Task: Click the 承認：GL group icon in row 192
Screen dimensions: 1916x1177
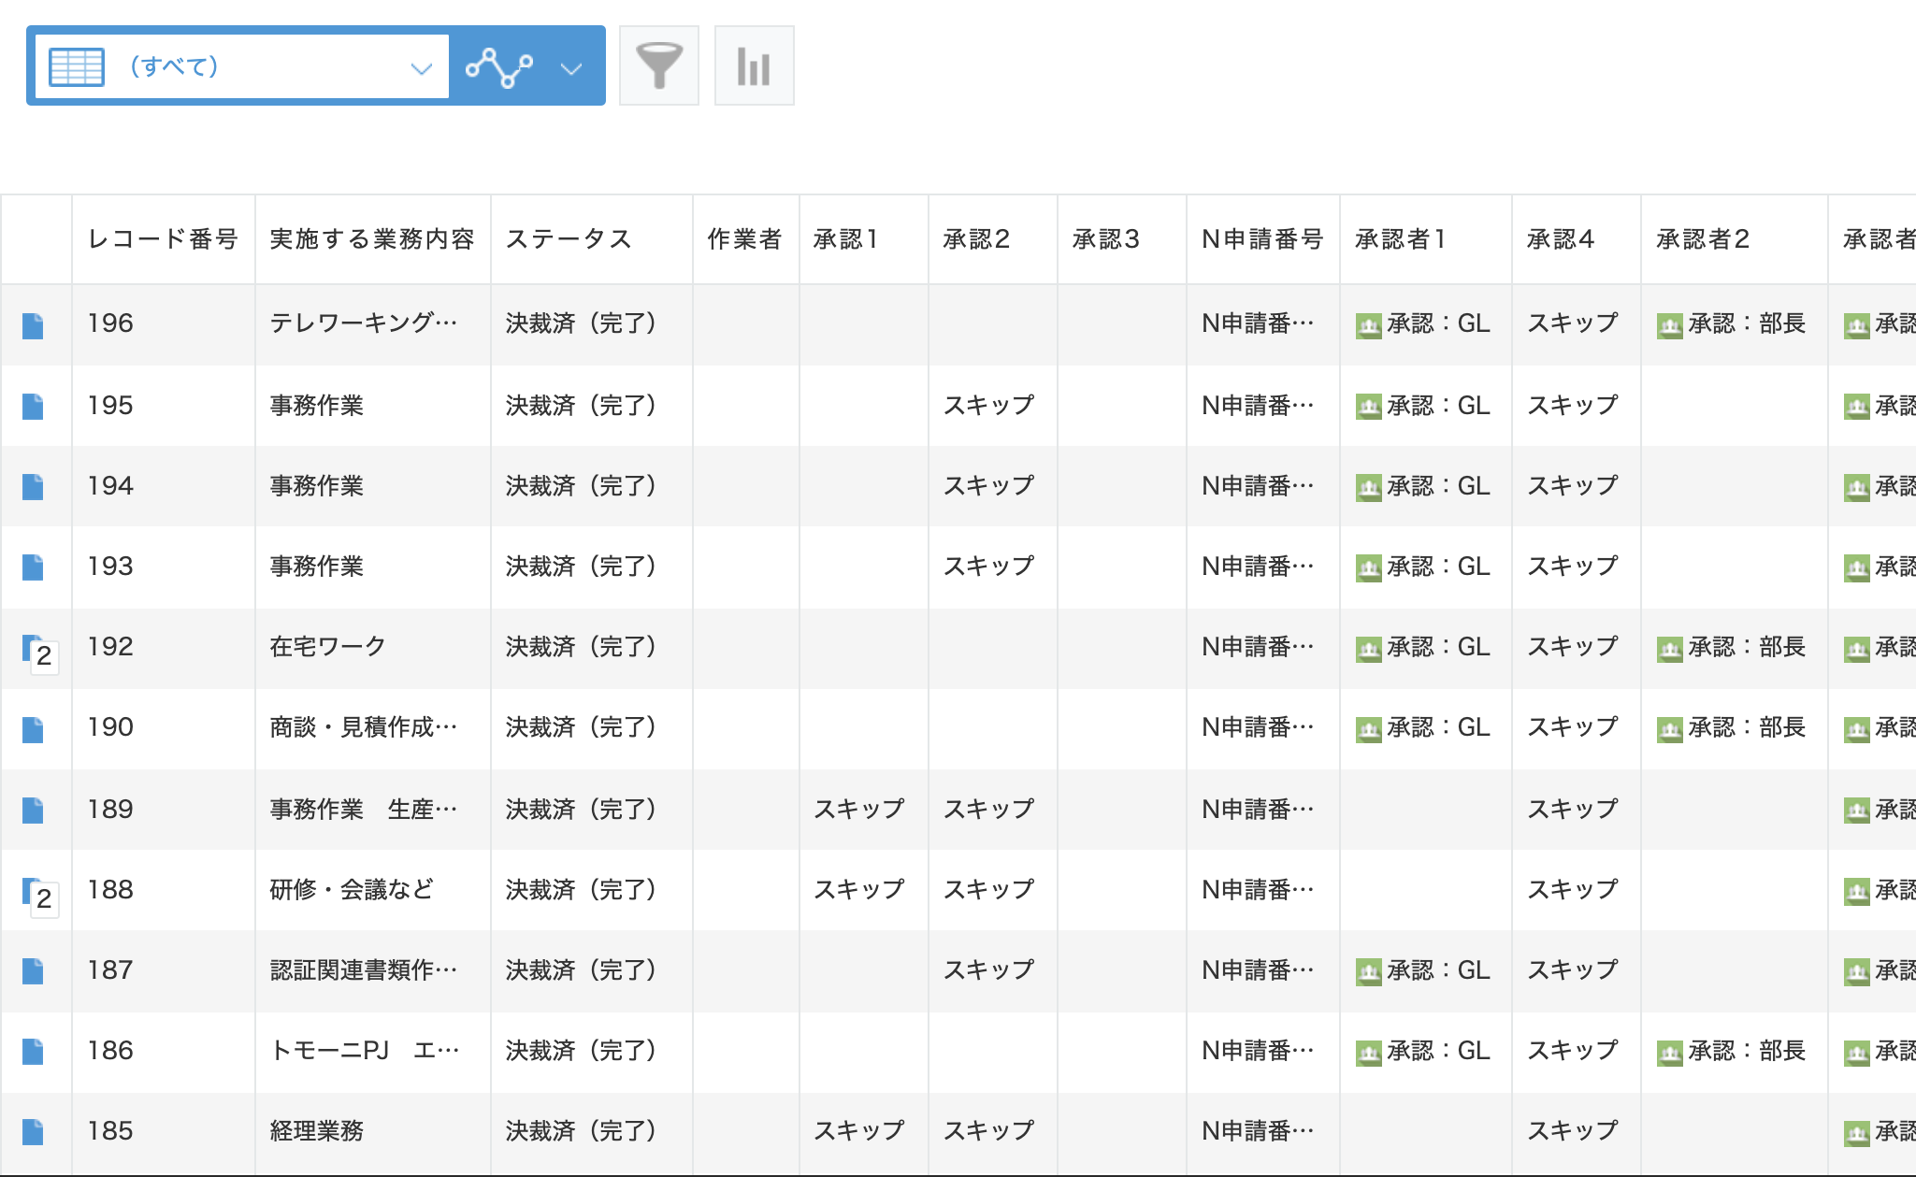Action: click(1369, 650)
